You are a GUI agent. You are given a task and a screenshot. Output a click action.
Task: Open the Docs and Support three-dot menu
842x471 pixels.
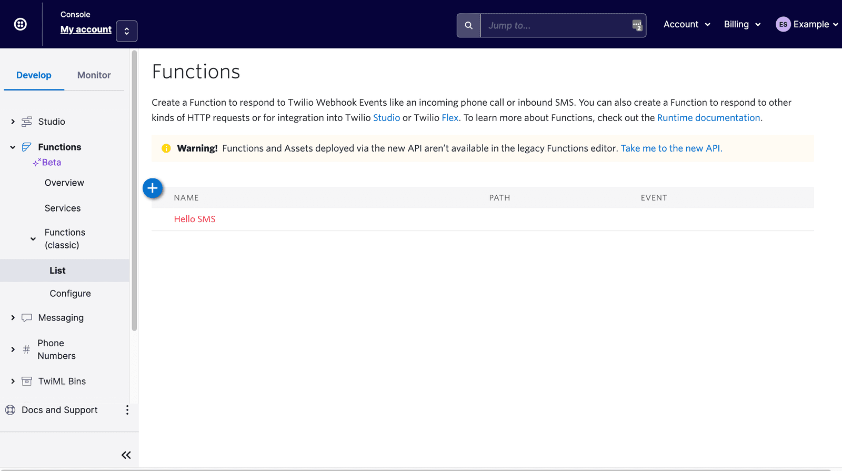(x=127, y=410)
